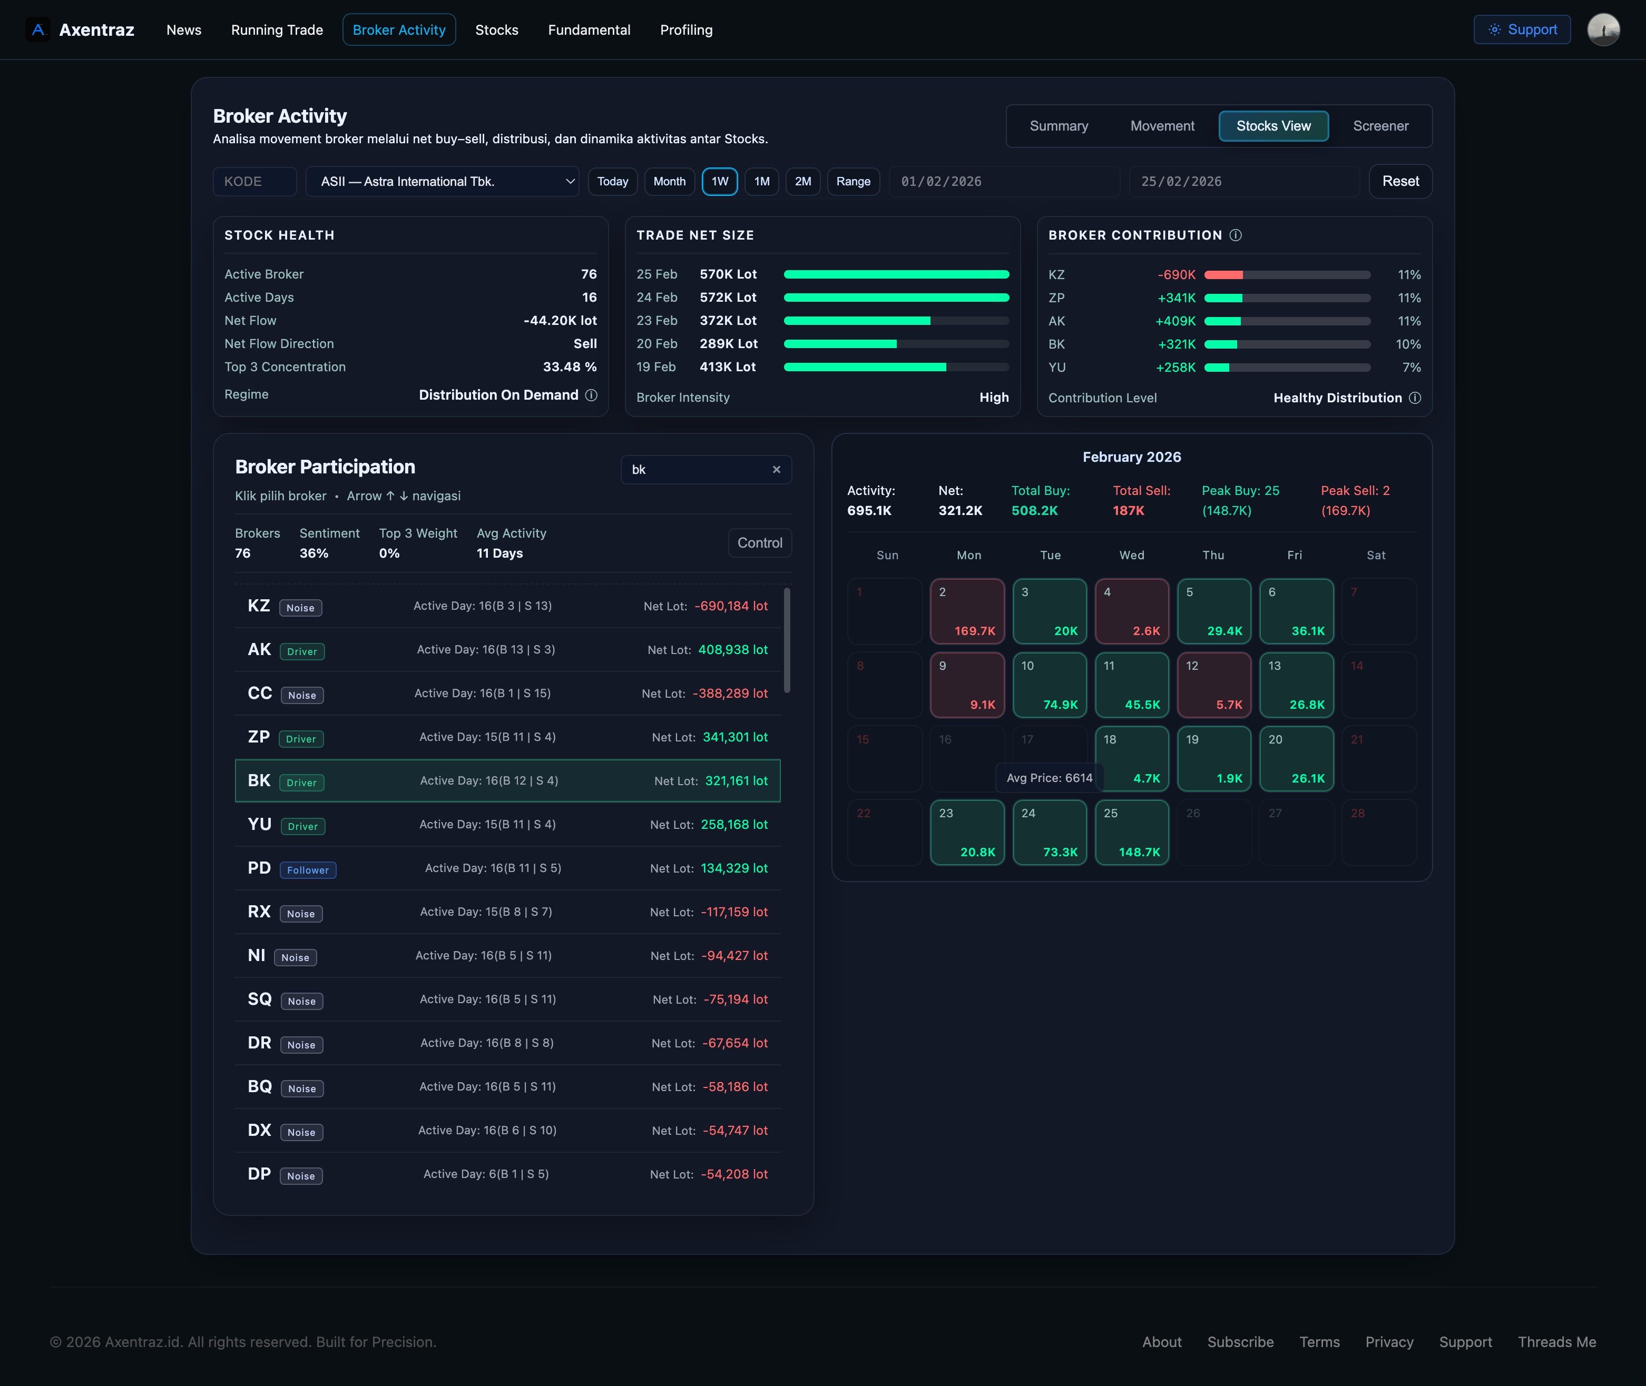The width and height of the screenshot is (1646, 1386).
Task: Click the Broker Contribution info icon
Action: pyautogui.click(x=1236, y=235)
